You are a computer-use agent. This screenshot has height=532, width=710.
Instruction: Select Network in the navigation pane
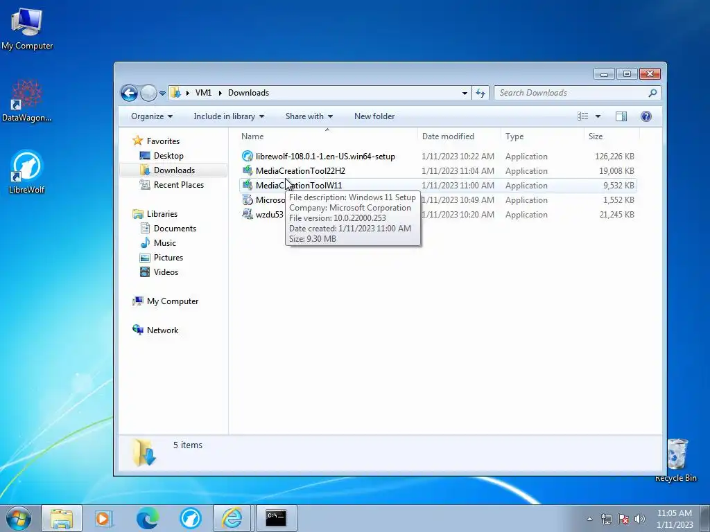click(162, 330)
